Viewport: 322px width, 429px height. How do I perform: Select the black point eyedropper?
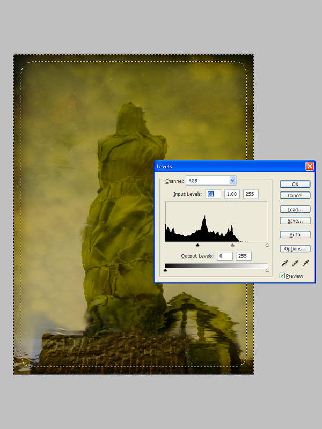click(x=285, y=263)
